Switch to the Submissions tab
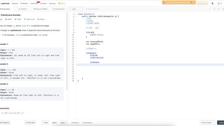The height and width of the screenshot is (126, 224). 59,9
